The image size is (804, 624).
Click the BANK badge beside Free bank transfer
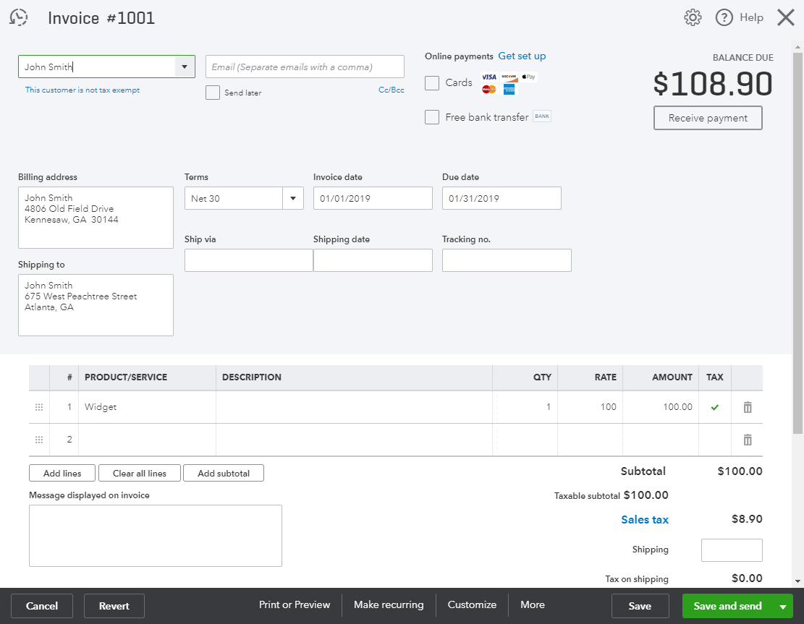[x=541, y=116]
